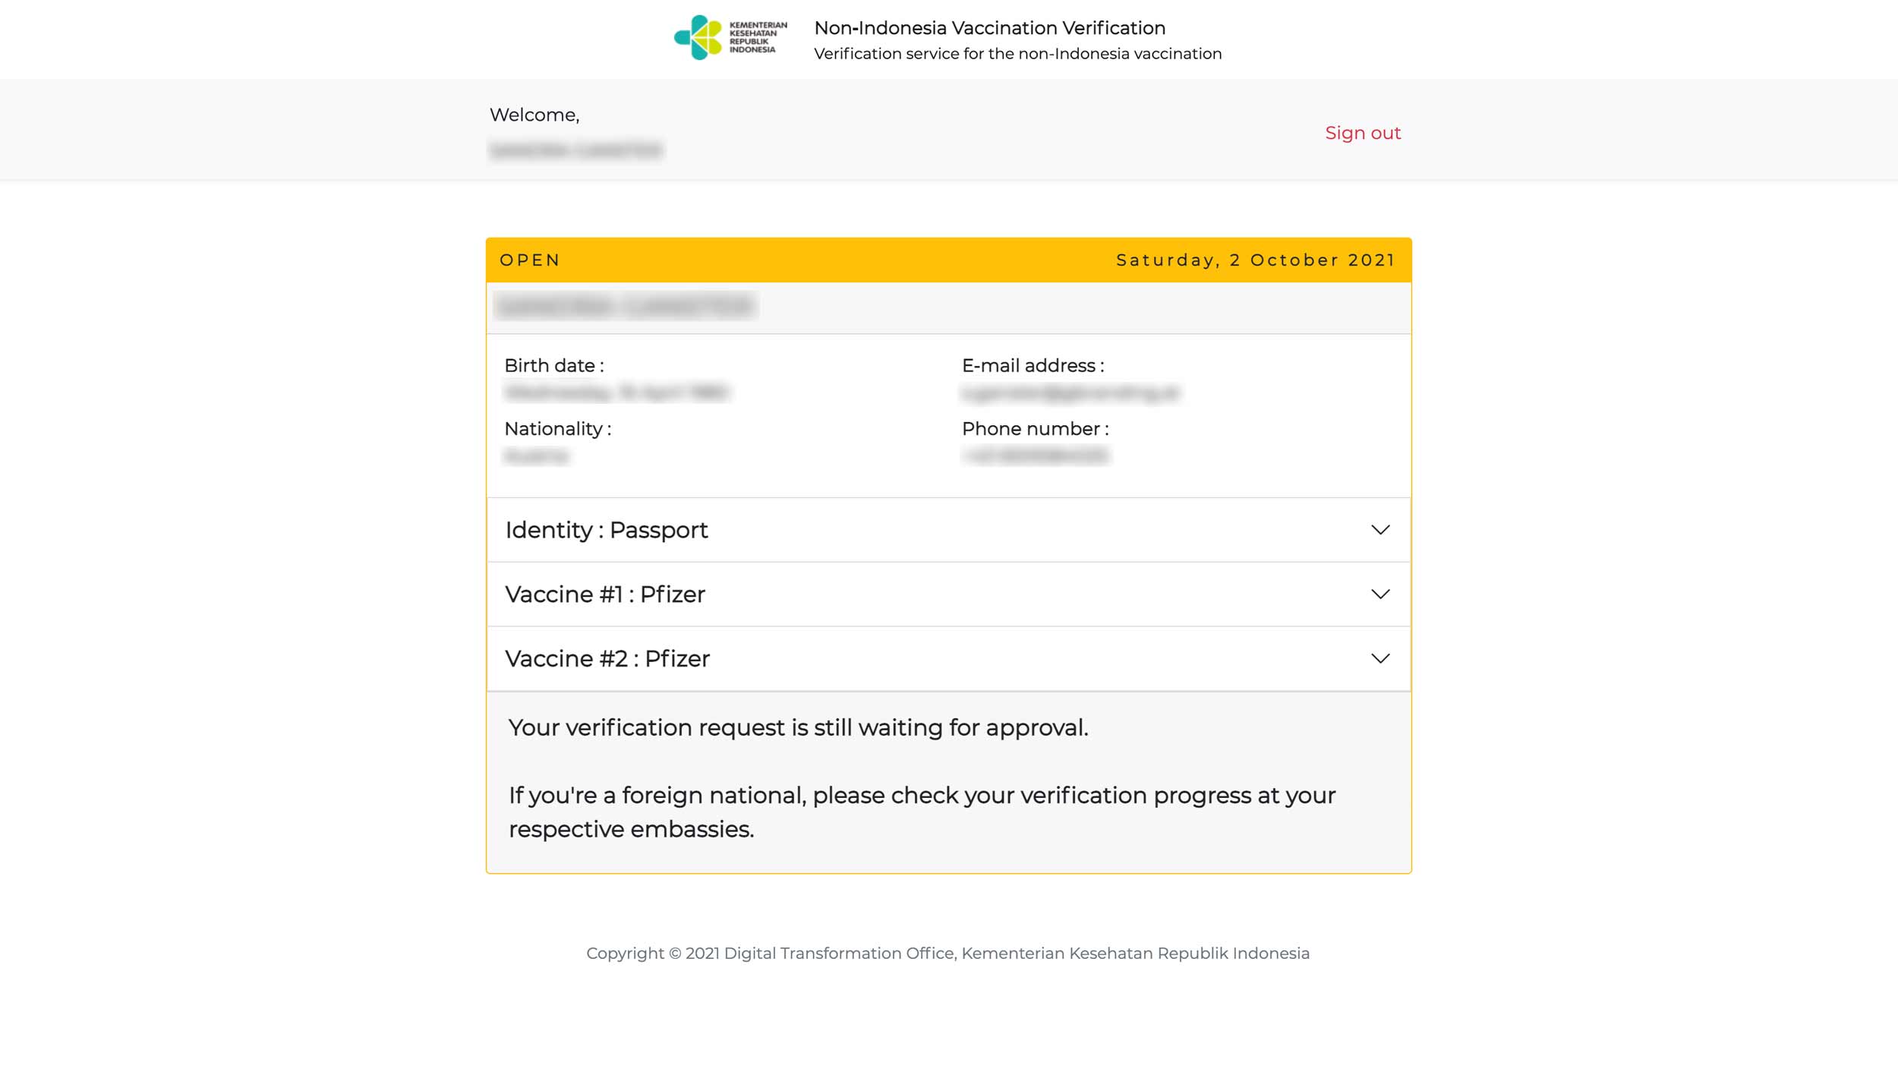Image resolution: width=1898 pixels, height=1072 pixels.
Task: Select the blurred nationality value
Action: click(x=537, y=456)
